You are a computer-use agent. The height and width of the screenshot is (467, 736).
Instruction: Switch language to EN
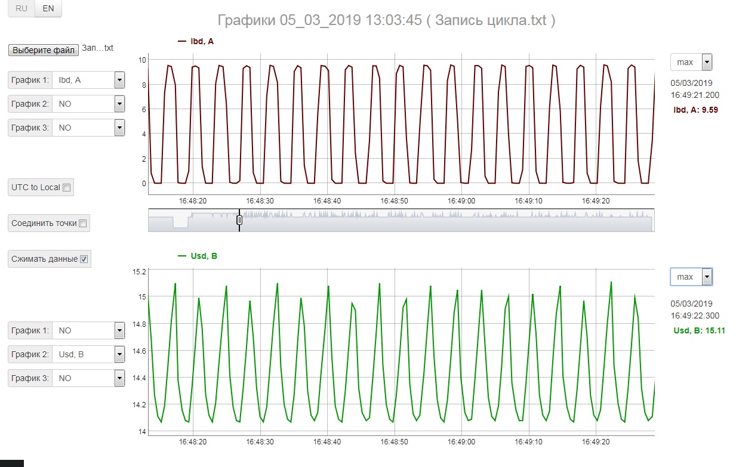48,9
